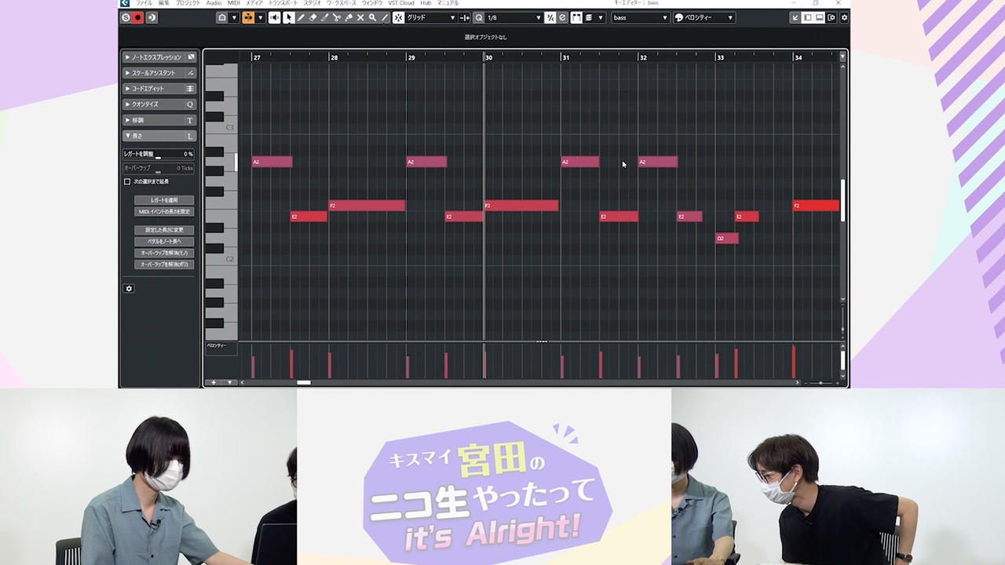Open the toolbar settings gear
The width and height of the screenshot is (1005, 565).
(x=845, y=17)
